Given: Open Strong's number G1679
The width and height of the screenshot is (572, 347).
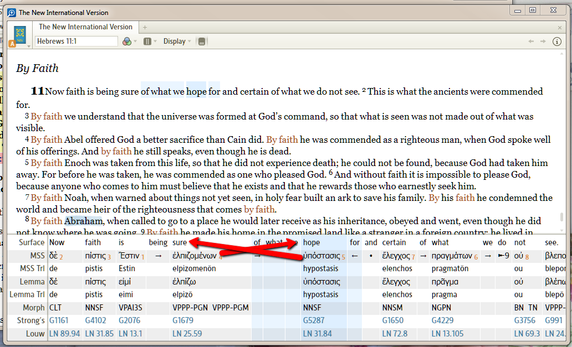Looking at the screenshot, I should pyautogui.click(x=183, y=320).
